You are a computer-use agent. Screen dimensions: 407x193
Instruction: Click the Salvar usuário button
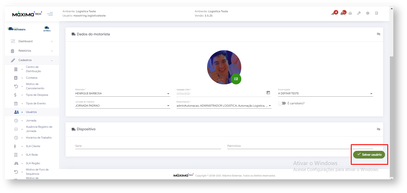click(x=369, y=155)
